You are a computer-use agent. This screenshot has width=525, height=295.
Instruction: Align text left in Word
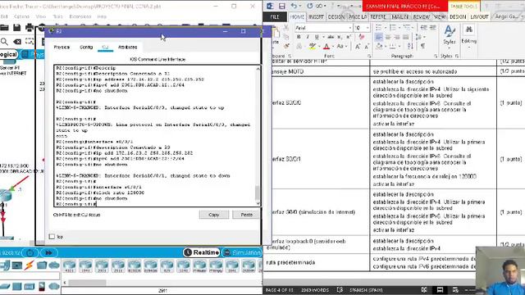[x=379, y=37]
